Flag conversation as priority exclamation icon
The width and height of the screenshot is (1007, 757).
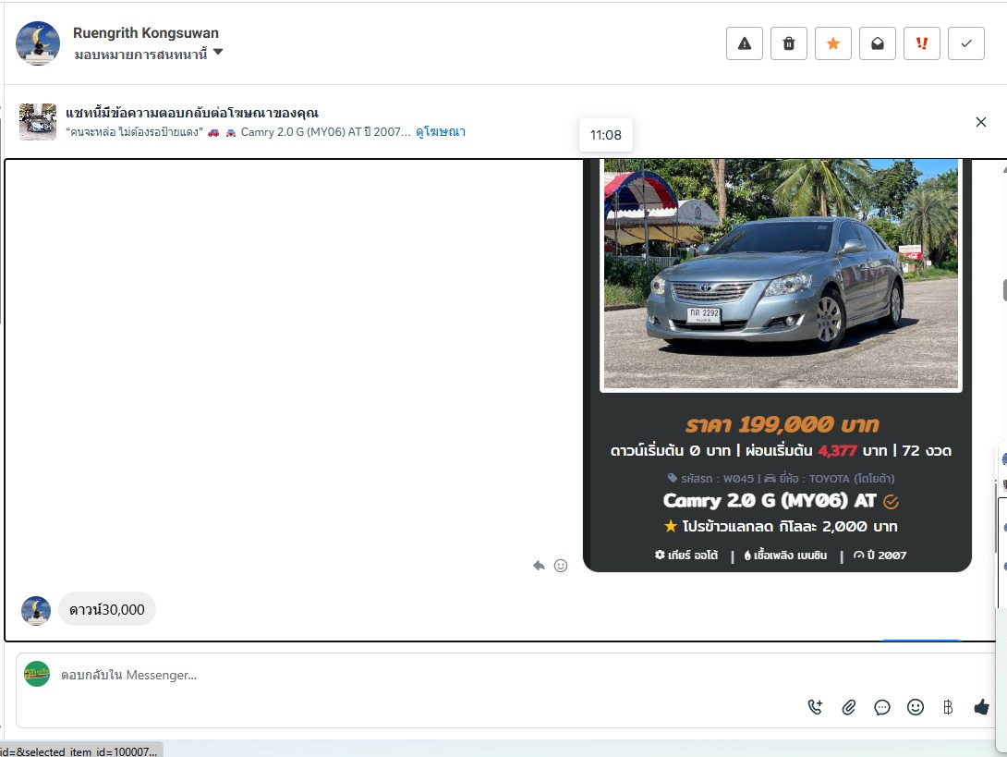922,43
